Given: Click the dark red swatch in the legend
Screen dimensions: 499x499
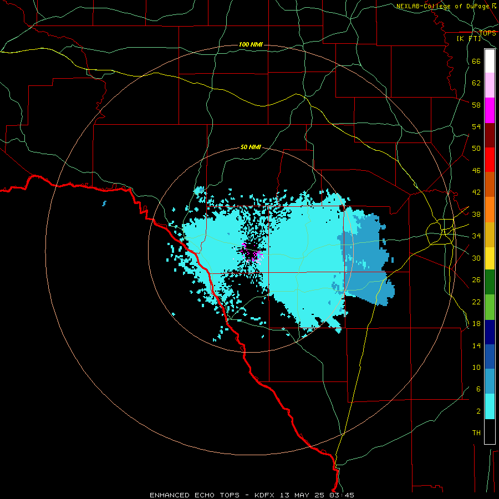Looking at the screenshot, I should 490,135.
